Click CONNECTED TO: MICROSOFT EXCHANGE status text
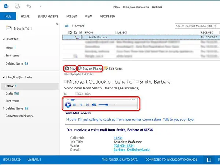The image size is (220, 165). point(171,159)
